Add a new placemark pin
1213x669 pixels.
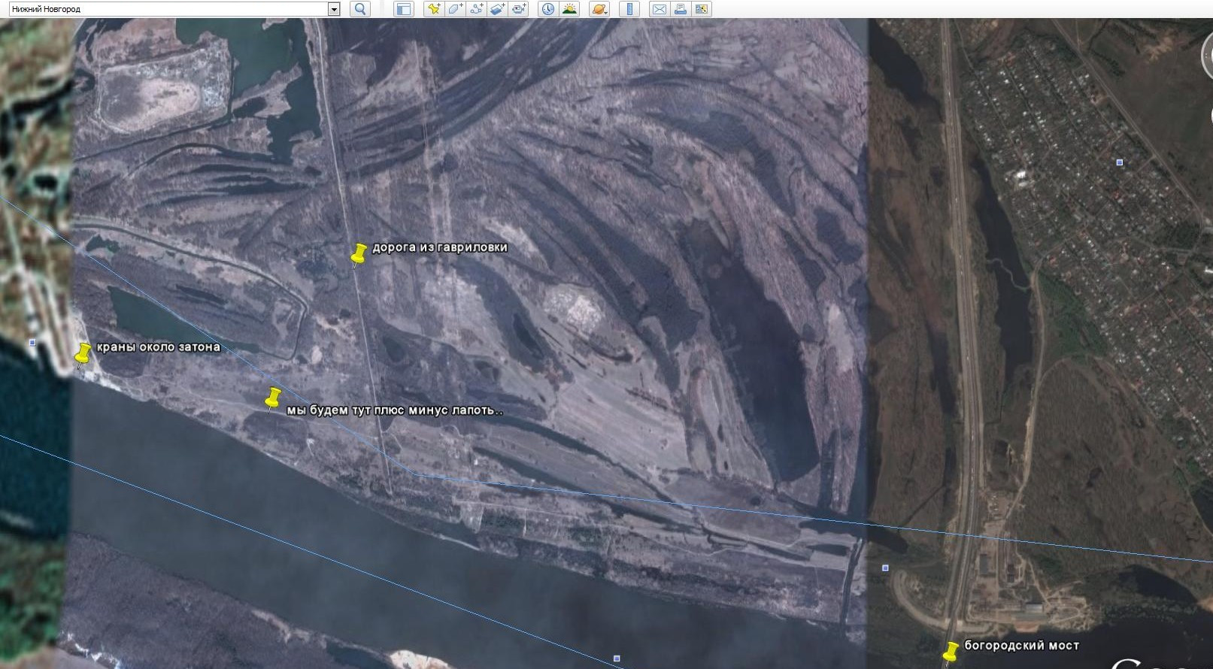pyautogui.click(x=434, y=9)
